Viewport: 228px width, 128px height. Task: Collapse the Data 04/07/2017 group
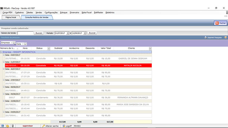point(4,55)
